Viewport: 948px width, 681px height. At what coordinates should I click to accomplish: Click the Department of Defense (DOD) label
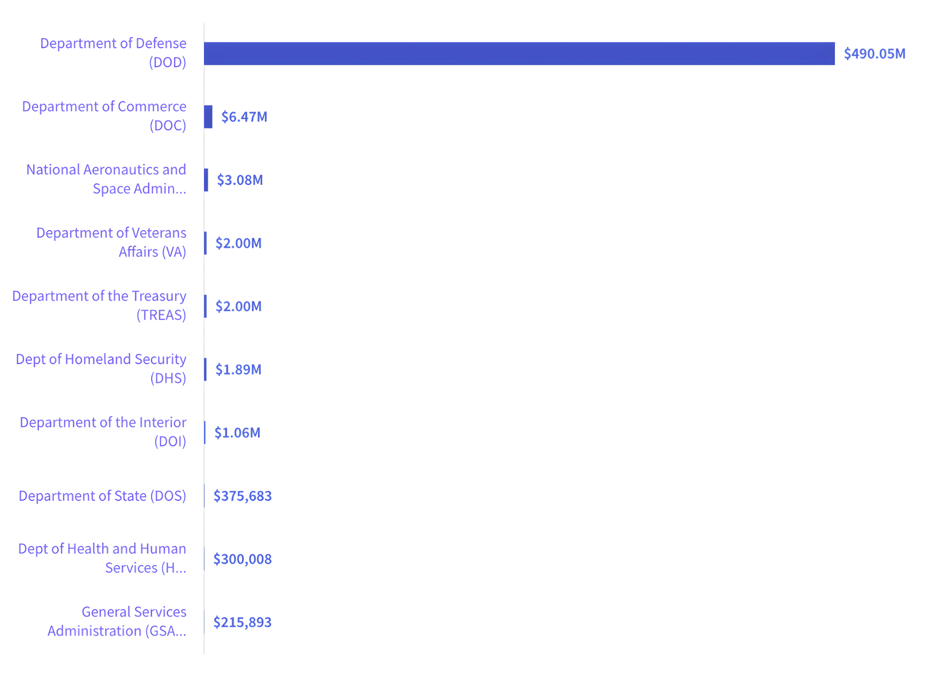pos(113,52)
